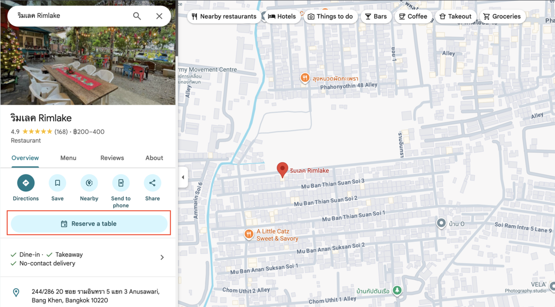Clear the search with the X icon

[x=159, y=16]
